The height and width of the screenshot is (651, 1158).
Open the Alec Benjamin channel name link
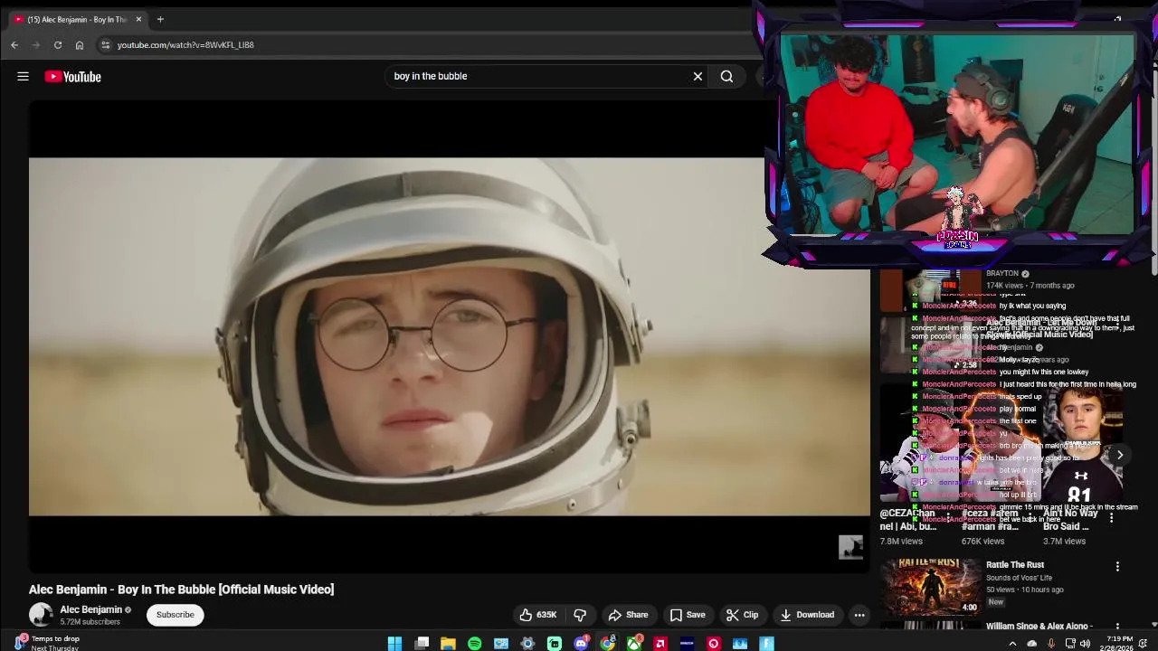click(90, 609)
